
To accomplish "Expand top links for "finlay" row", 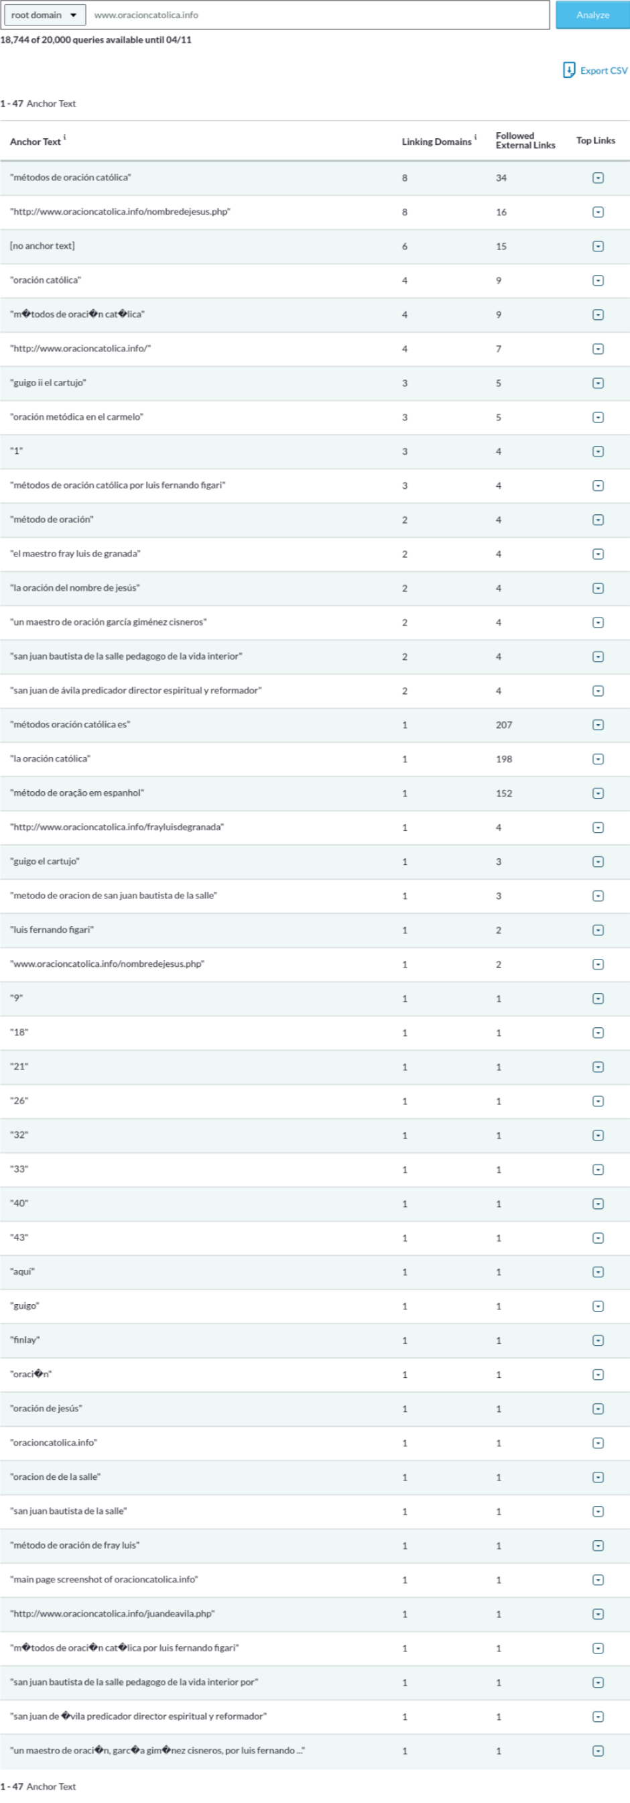I will coord(598,1340).
